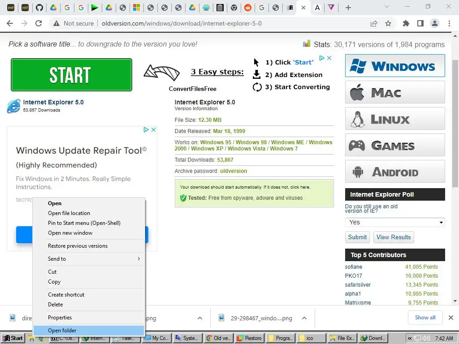The width and height of the screenshot is (459, 344).
Task: Switch to Restoro taskbar window
Action: point(250,338)
